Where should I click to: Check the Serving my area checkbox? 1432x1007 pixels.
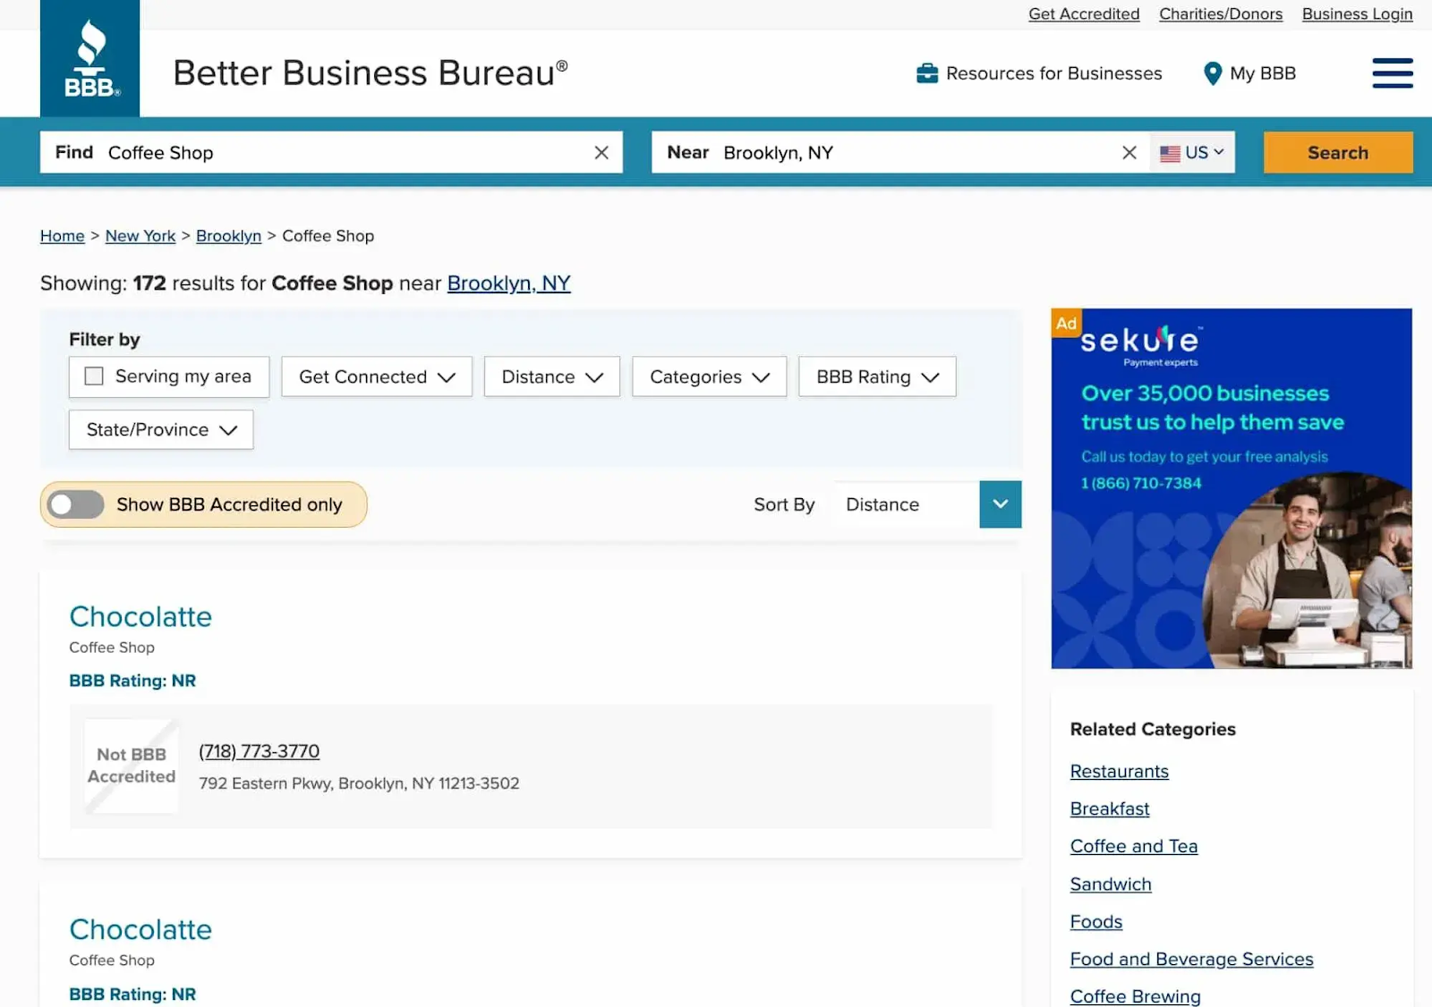93,376
